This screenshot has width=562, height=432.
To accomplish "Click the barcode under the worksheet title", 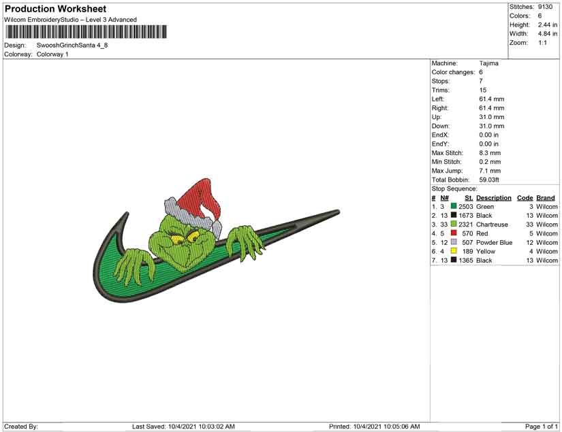I will point(86,32).
